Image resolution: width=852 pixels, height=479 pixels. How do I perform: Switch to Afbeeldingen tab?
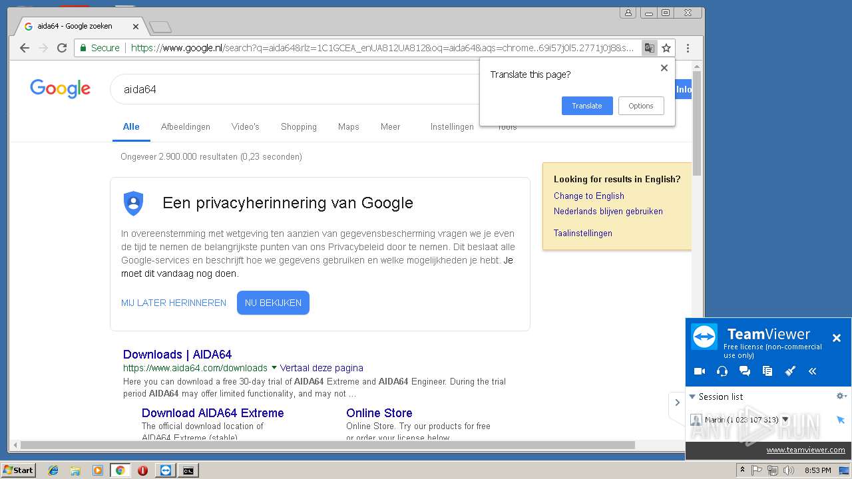[186, 126]
